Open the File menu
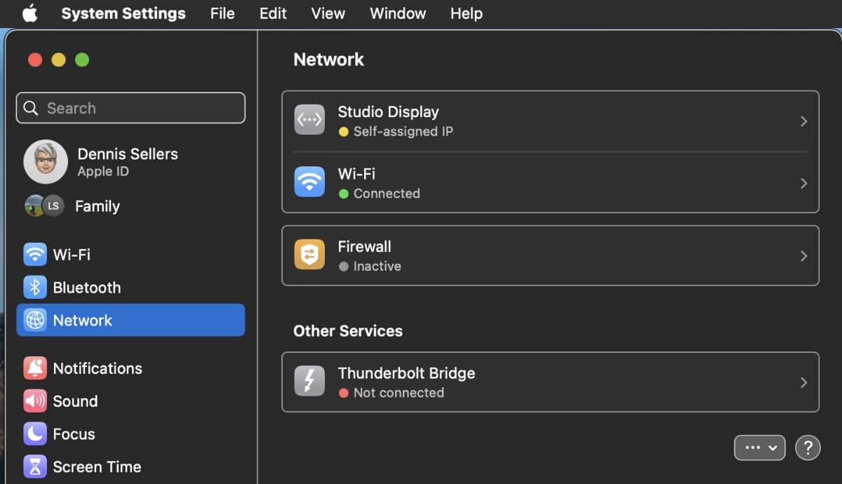The image size is (842, 484). (222, 13)
